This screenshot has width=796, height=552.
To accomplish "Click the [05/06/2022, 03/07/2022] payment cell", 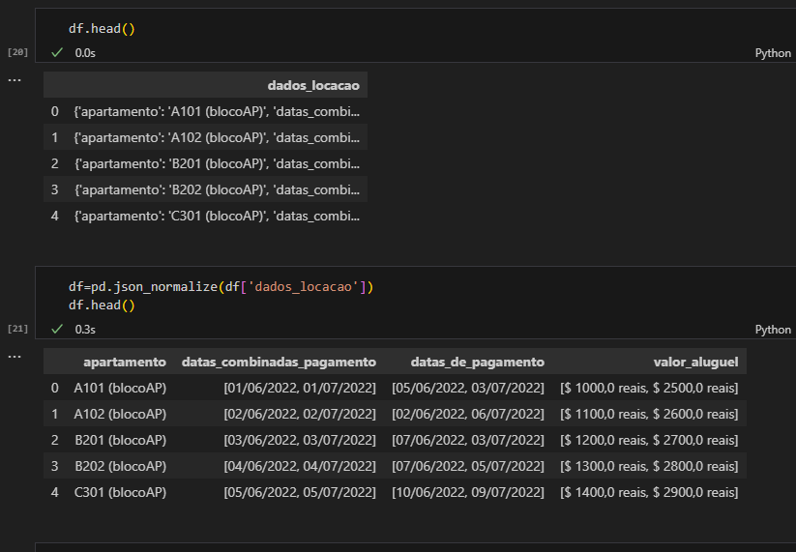I will coord(467,388).
